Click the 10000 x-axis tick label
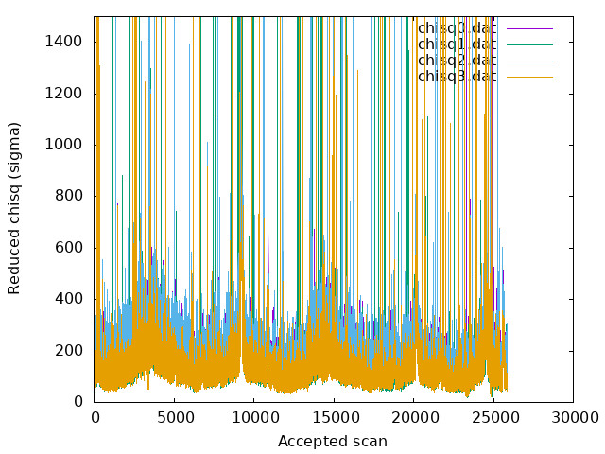 (253, 417)
